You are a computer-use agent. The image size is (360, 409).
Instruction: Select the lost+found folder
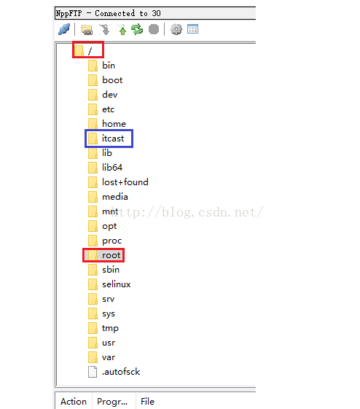pos(118,182)
